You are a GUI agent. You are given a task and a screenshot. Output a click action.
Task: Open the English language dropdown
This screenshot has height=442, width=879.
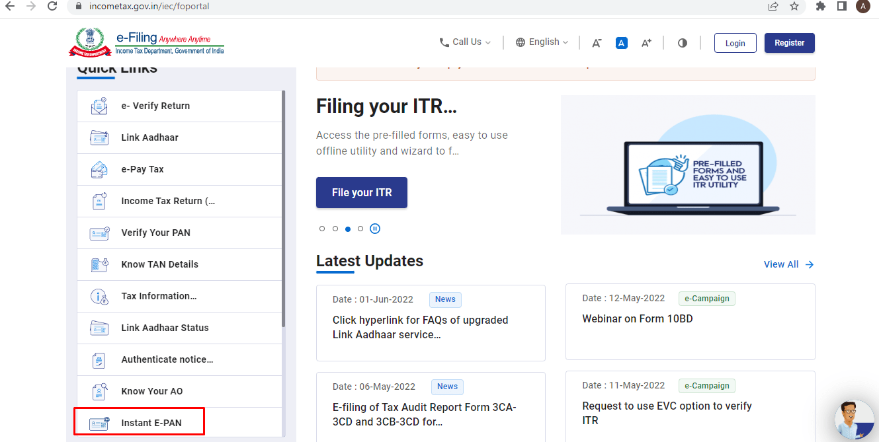(x=542, y=42)
